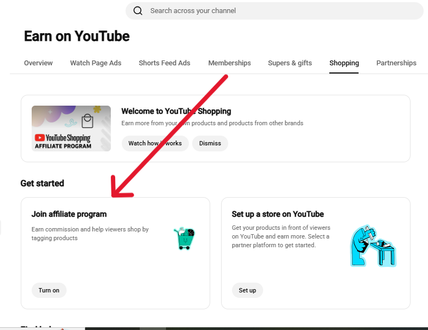Open the YouTube Shopping Affiliate Program thumbnail
This screenshot has height=330, width=428.
tap(71, 129)
